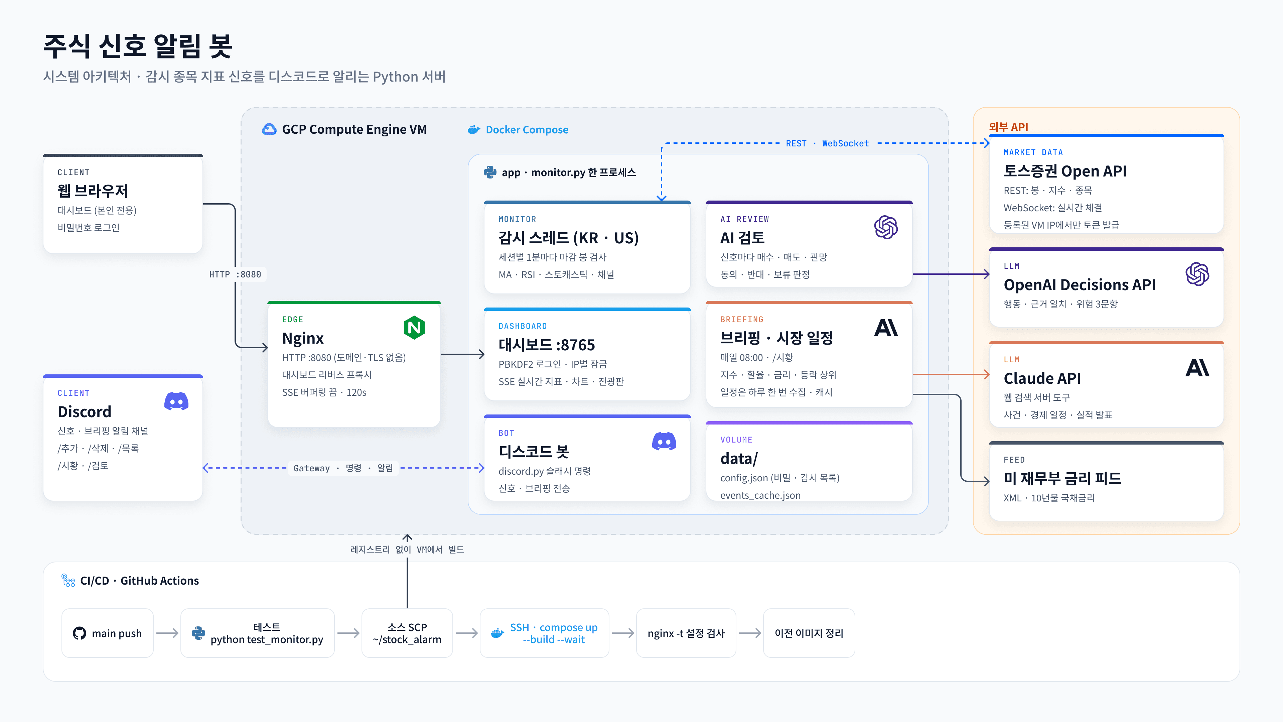Image resolution: width=1283 pixels, height=722 pixels.
Task: Click the Python icon in the 테스트 step
Action: point(198,633)
